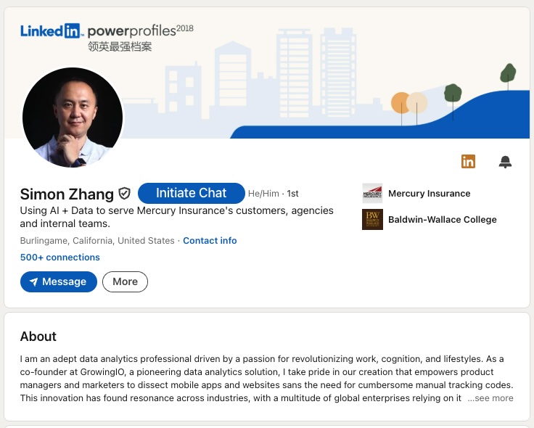Click the Initiate Chat button
The width and height of the screenshot is (534, 428).
coord(192,193)
